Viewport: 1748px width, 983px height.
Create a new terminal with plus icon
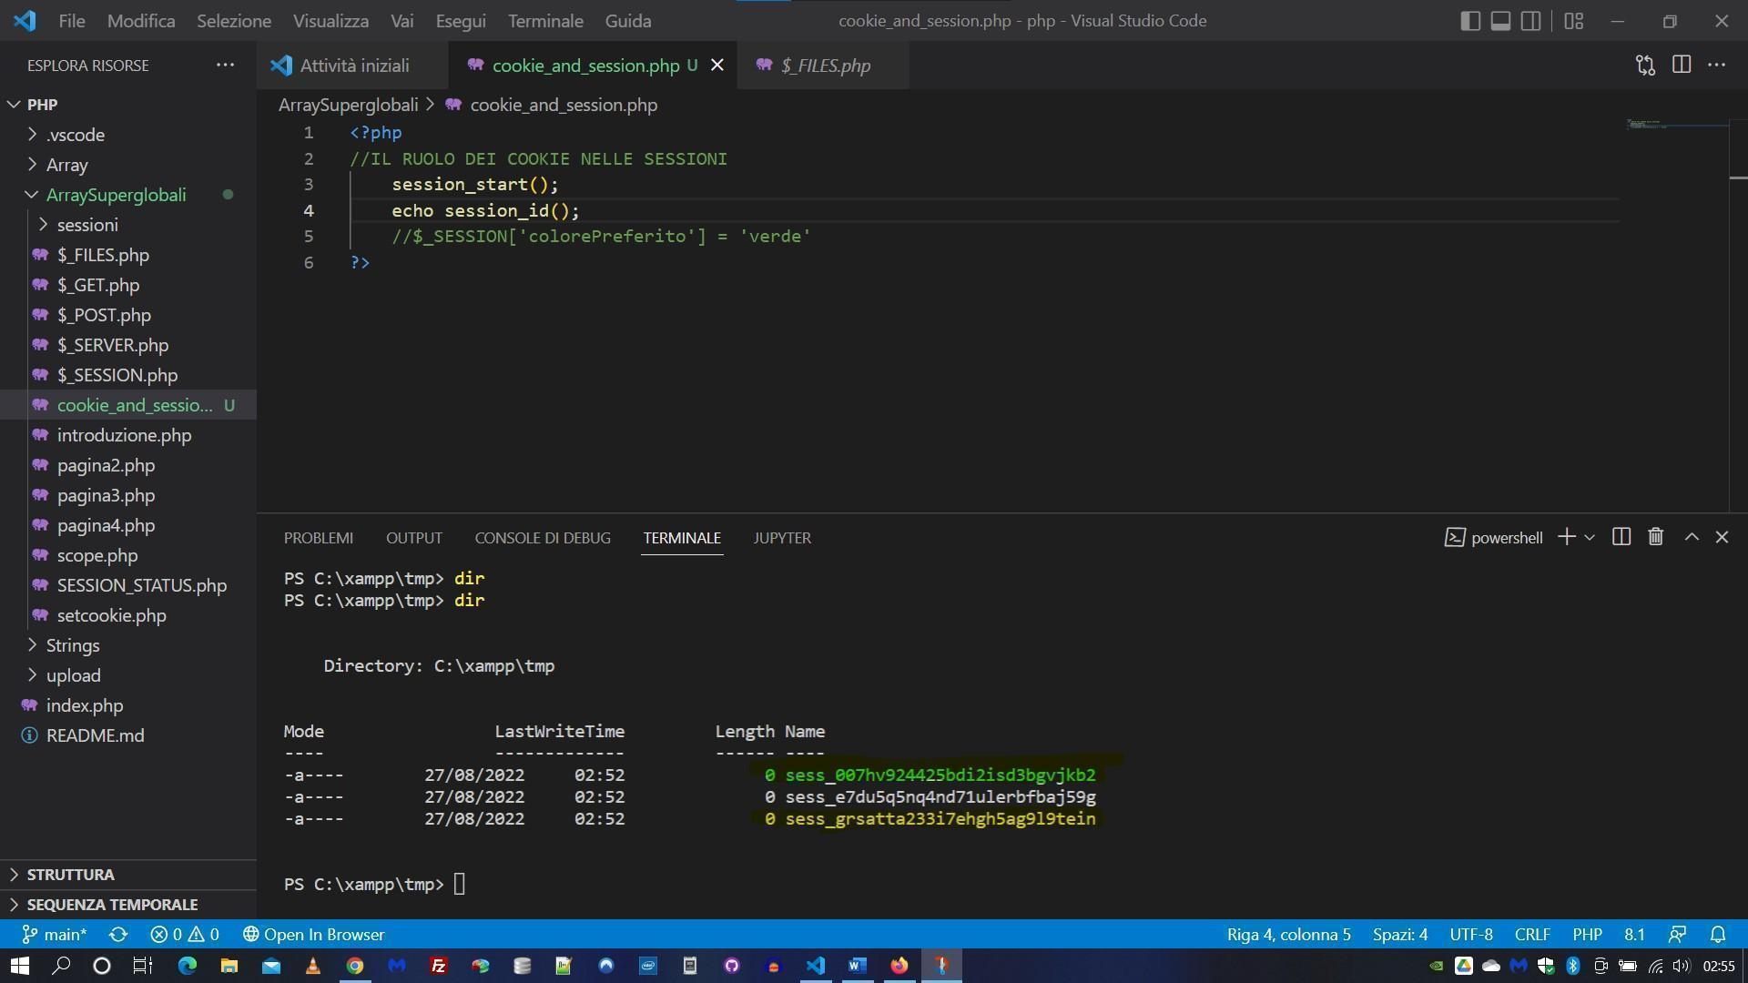point(1566,537)
